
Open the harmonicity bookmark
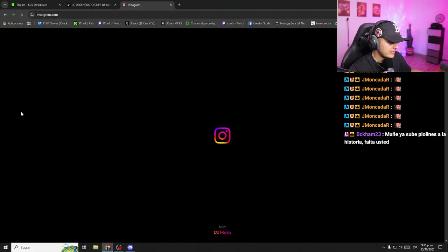(x=321, y=23)
